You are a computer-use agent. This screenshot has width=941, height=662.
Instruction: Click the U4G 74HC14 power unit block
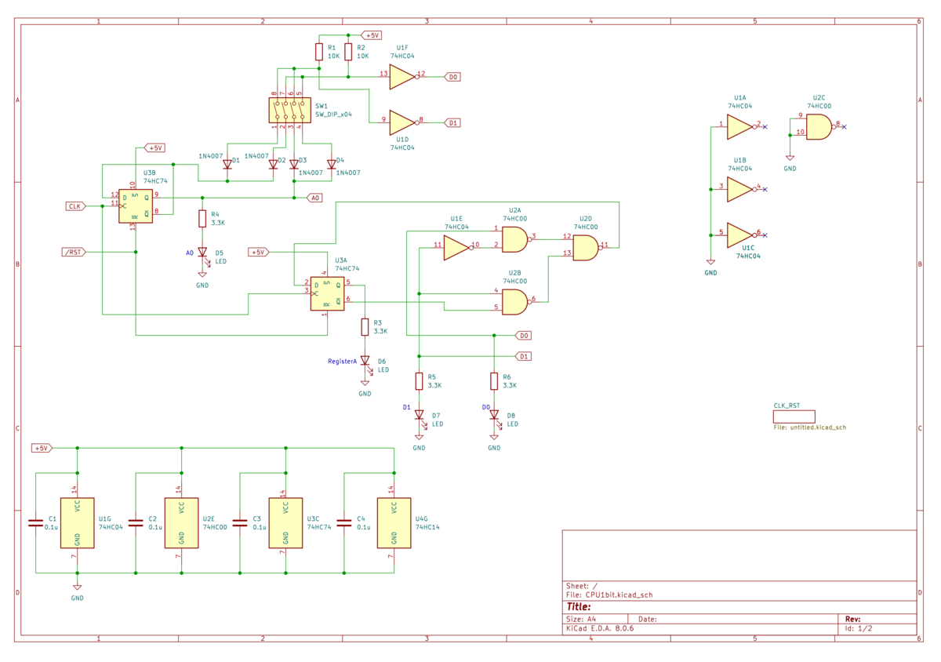393,522
